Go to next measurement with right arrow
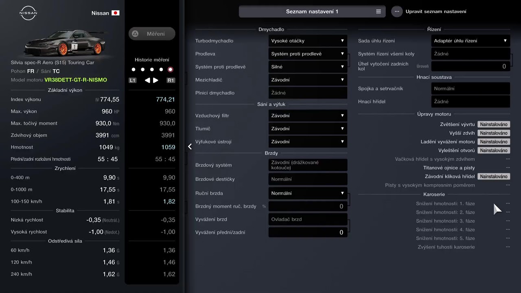521x293 pixels. [x=155, y=81]
